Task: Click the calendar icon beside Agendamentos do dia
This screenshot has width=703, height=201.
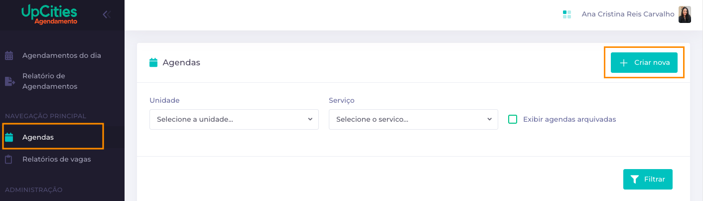Action: (9, 55)
